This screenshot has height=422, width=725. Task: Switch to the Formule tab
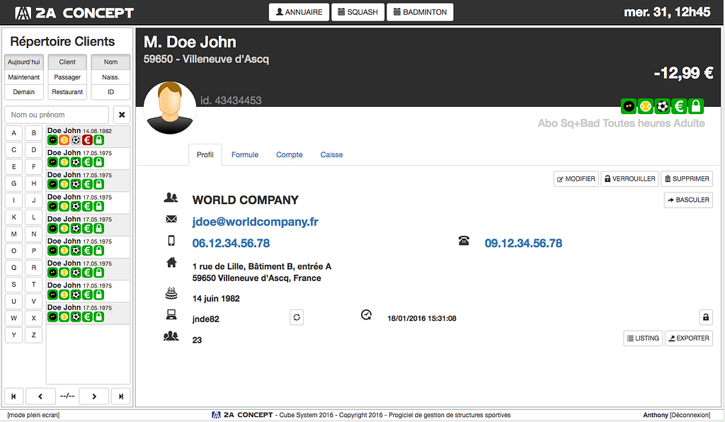point(245,154)
